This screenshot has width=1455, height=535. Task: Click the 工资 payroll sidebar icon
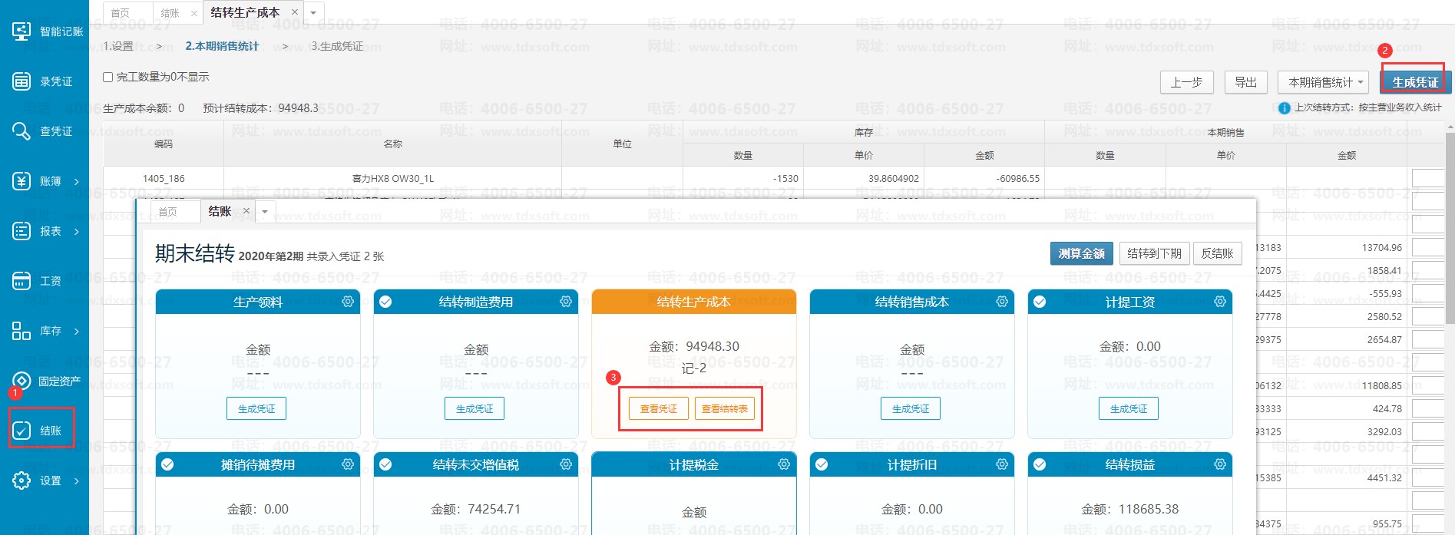point(21,281)
